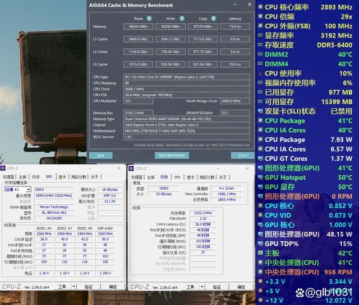Click the Read column info icon
Screen dimensions: 359x305
coord(149,18)
